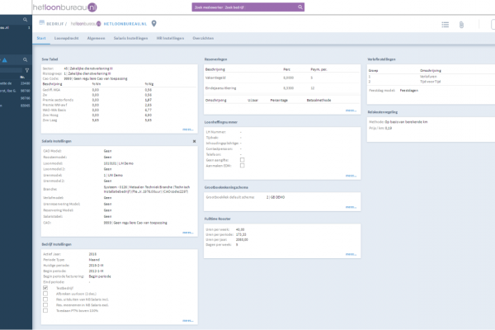Click the location pin icon beside HETLOONBUREAU.NL
This screenshot has width=495, height=330.
tap(154, 23)
